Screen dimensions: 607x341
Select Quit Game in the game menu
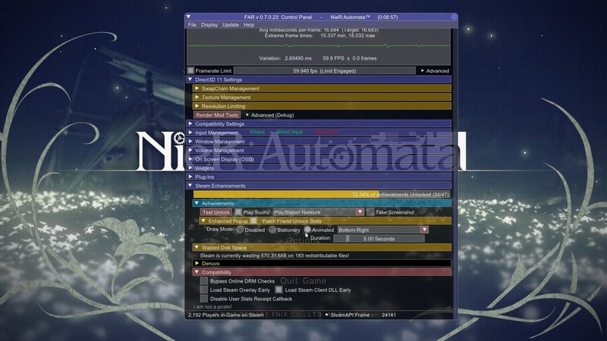[303, 281]
